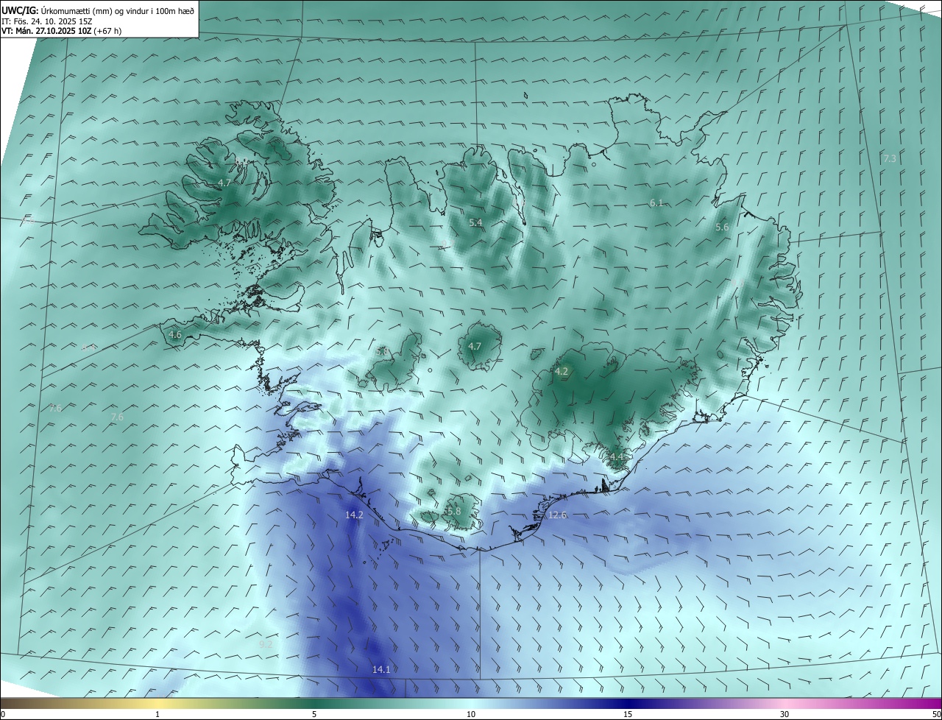Screen dimensions: 942x720
Task: Click the 4.2 value on Vatnajökull glacier
Action: tap(562, 371)
